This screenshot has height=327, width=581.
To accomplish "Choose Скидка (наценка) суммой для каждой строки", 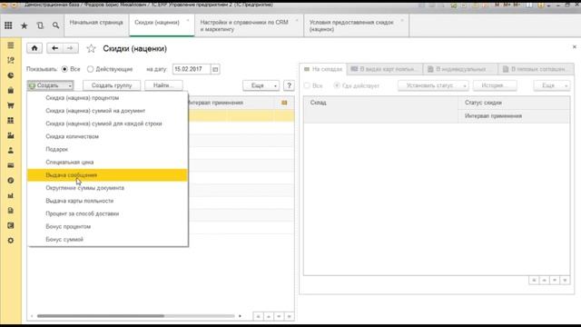I will (107, 124).
